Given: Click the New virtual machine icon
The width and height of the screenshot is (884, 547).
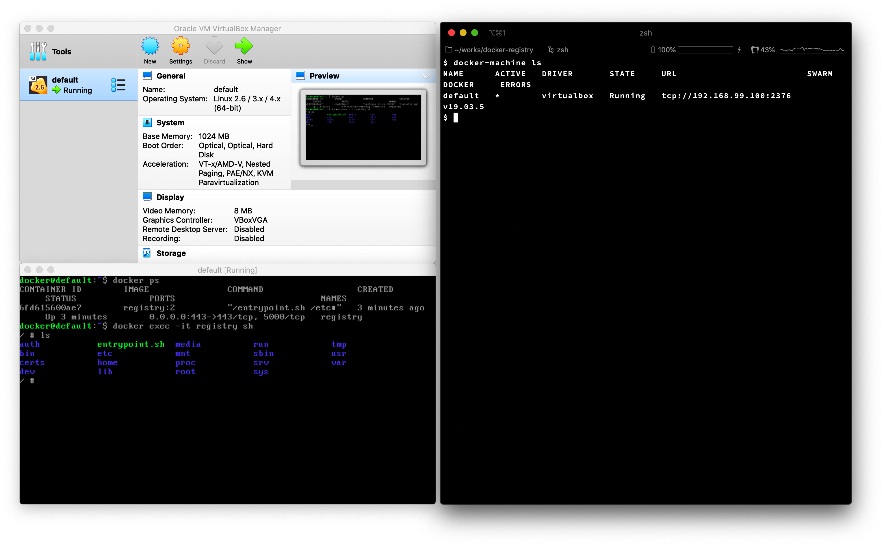Looking at the screenshot, I should 150,46.
